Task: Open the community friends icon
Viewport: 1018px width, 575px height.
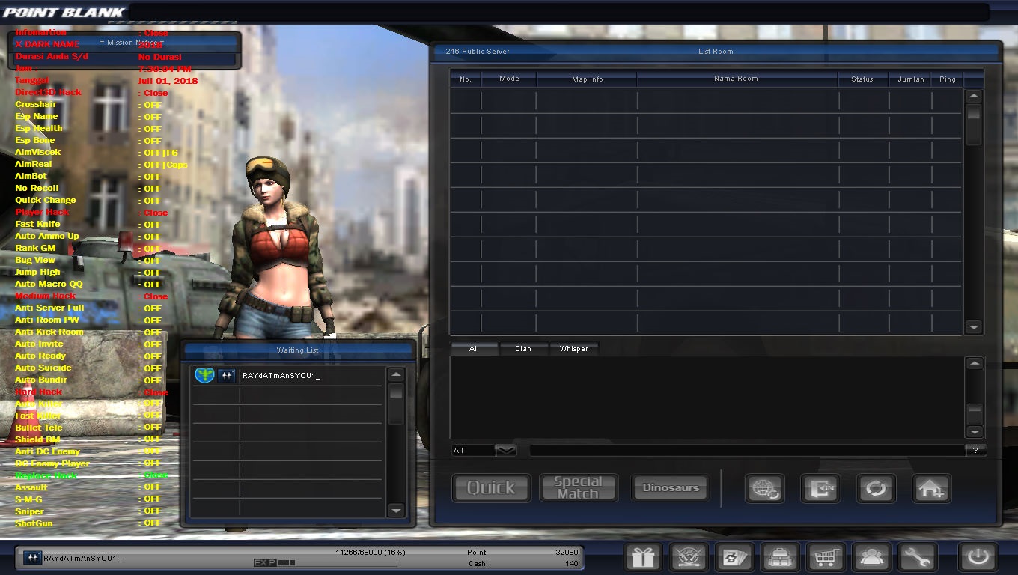Action: tap(871, 557)
